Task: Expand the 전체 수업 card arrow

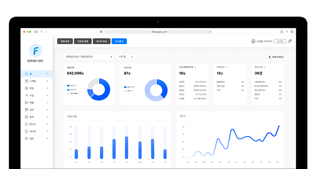Action: 264,67
